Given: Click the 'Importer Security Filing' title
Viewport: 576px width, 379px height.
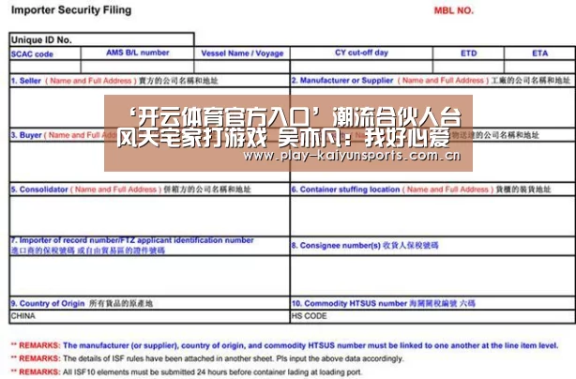Looking at the screenshot, I should 71,10.
